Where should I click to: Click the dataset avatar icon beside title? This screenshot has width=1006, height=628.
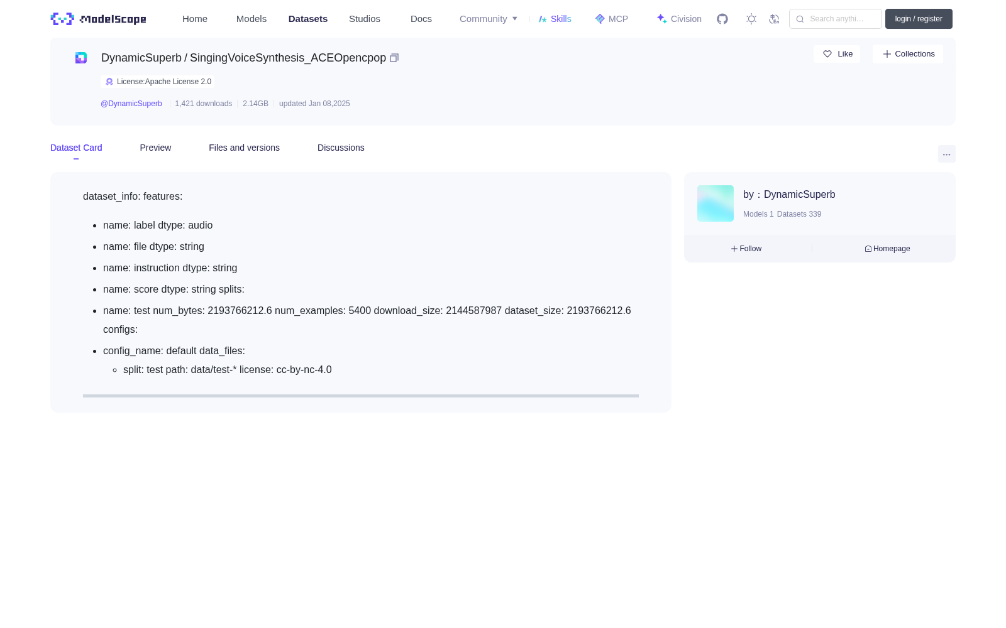(x=81, y=58)
